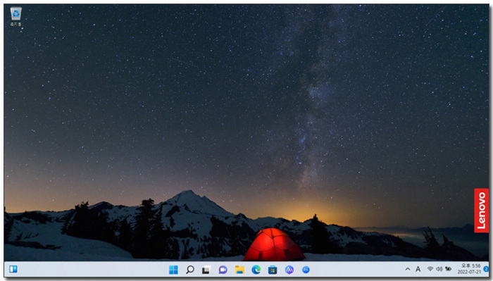493x281 pixels.
Task: Open the blue round Fn icon app
Action: [306, 270]
